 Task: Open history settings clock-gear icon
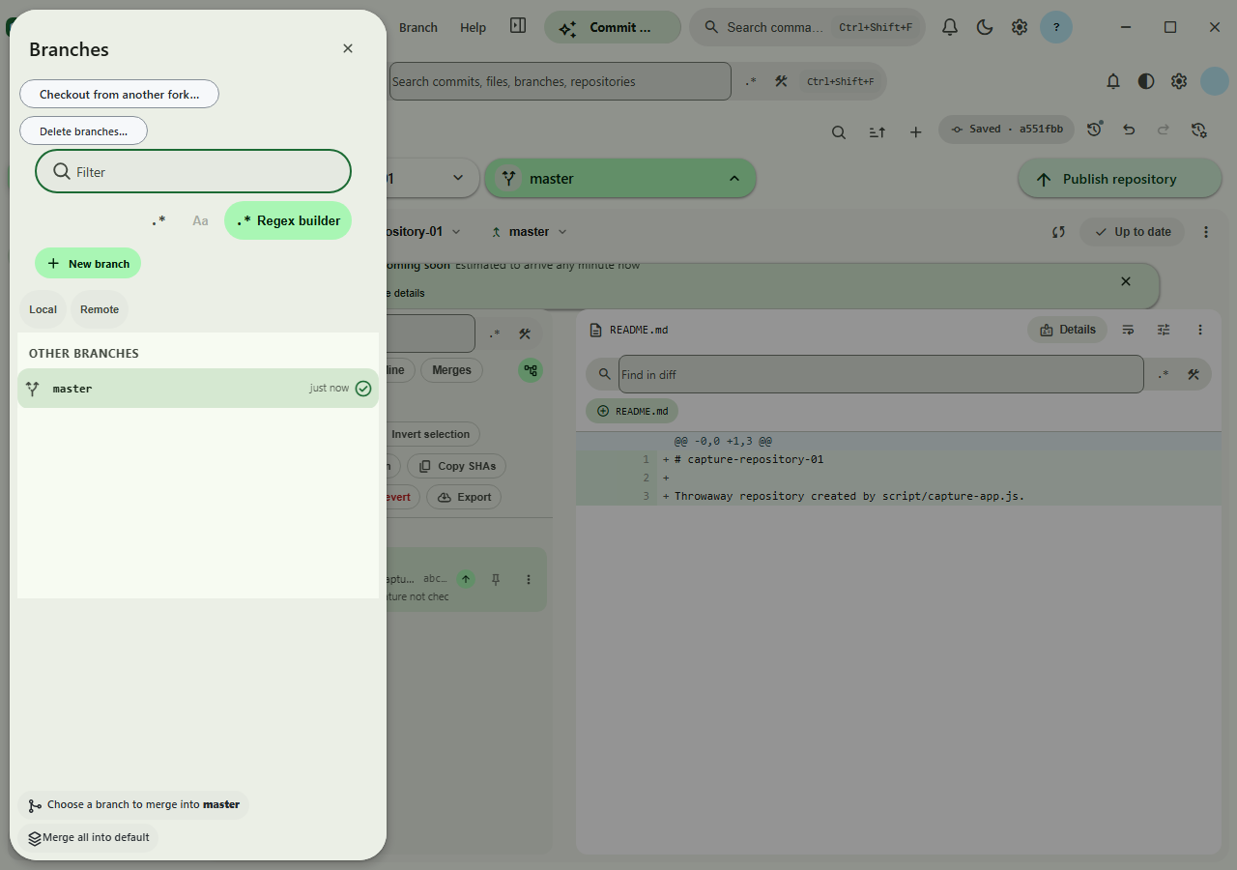(x=1199, y=130)
